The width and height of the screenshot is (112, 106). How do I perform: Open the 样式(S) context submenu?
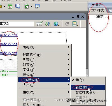(45, 75)
